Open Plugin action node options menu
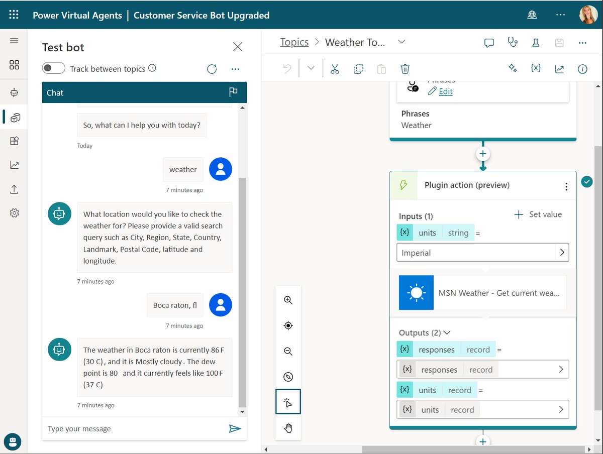Viewport: 603px width, 454px height. pos(566,186)
